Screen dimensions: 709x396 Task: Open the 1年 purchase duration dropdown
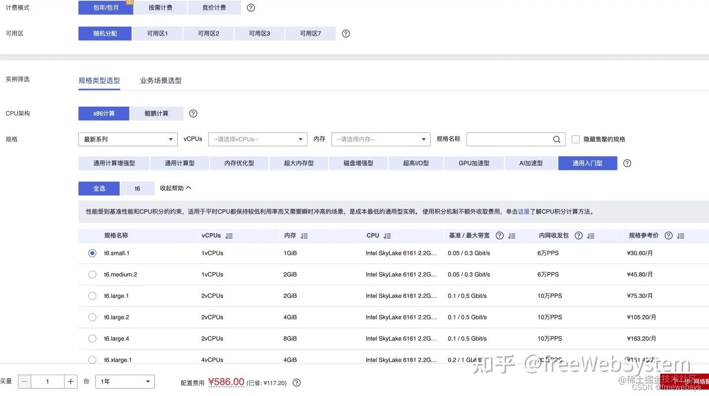[x=125, y=381]
